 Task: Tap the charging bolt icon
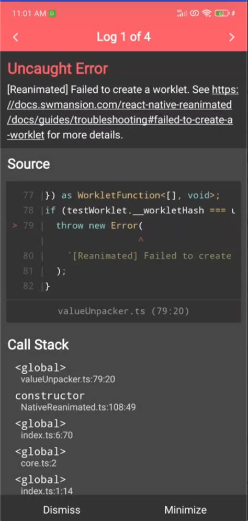(x=233, y=13)
